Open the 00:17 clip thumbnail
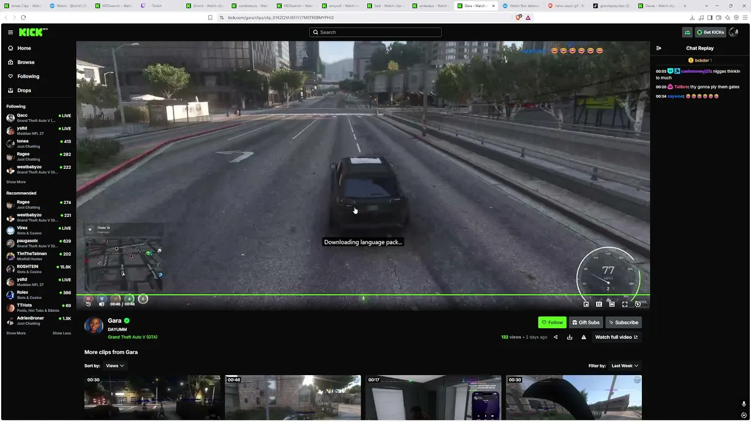The image size is (751, 422). point(434,397)
